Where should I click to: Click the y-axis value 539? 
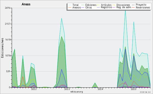8,71
